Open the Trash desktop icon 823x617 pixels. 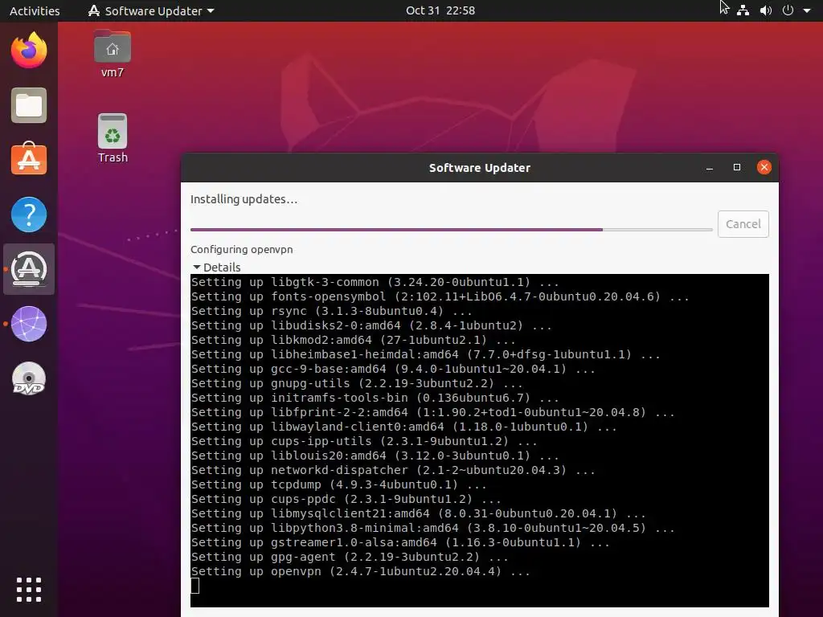[x=113, y=138]
